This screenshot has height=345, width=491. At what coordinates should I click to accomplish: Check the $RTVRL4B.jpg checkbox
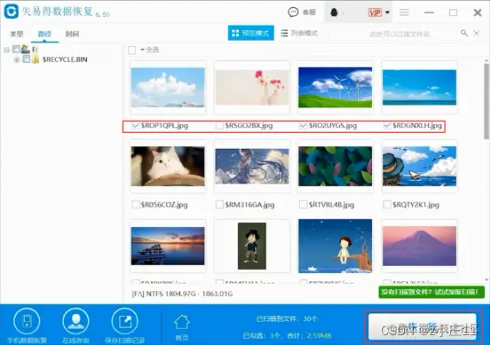(x=303, y=205)
